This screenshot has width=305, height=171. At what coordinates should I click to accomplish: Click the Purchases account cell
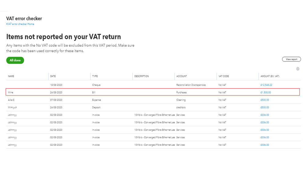(x=181, y=92)
